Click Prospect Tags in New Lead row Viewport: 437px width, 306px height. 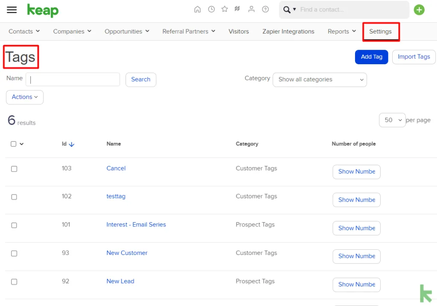click(x=255, y=281)
